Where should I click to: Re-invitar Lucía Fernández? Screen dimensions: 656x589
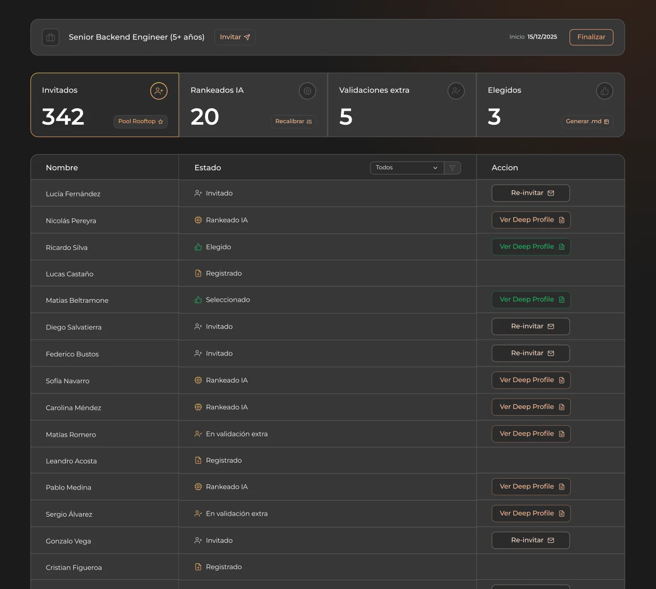[x=530, y=193]
